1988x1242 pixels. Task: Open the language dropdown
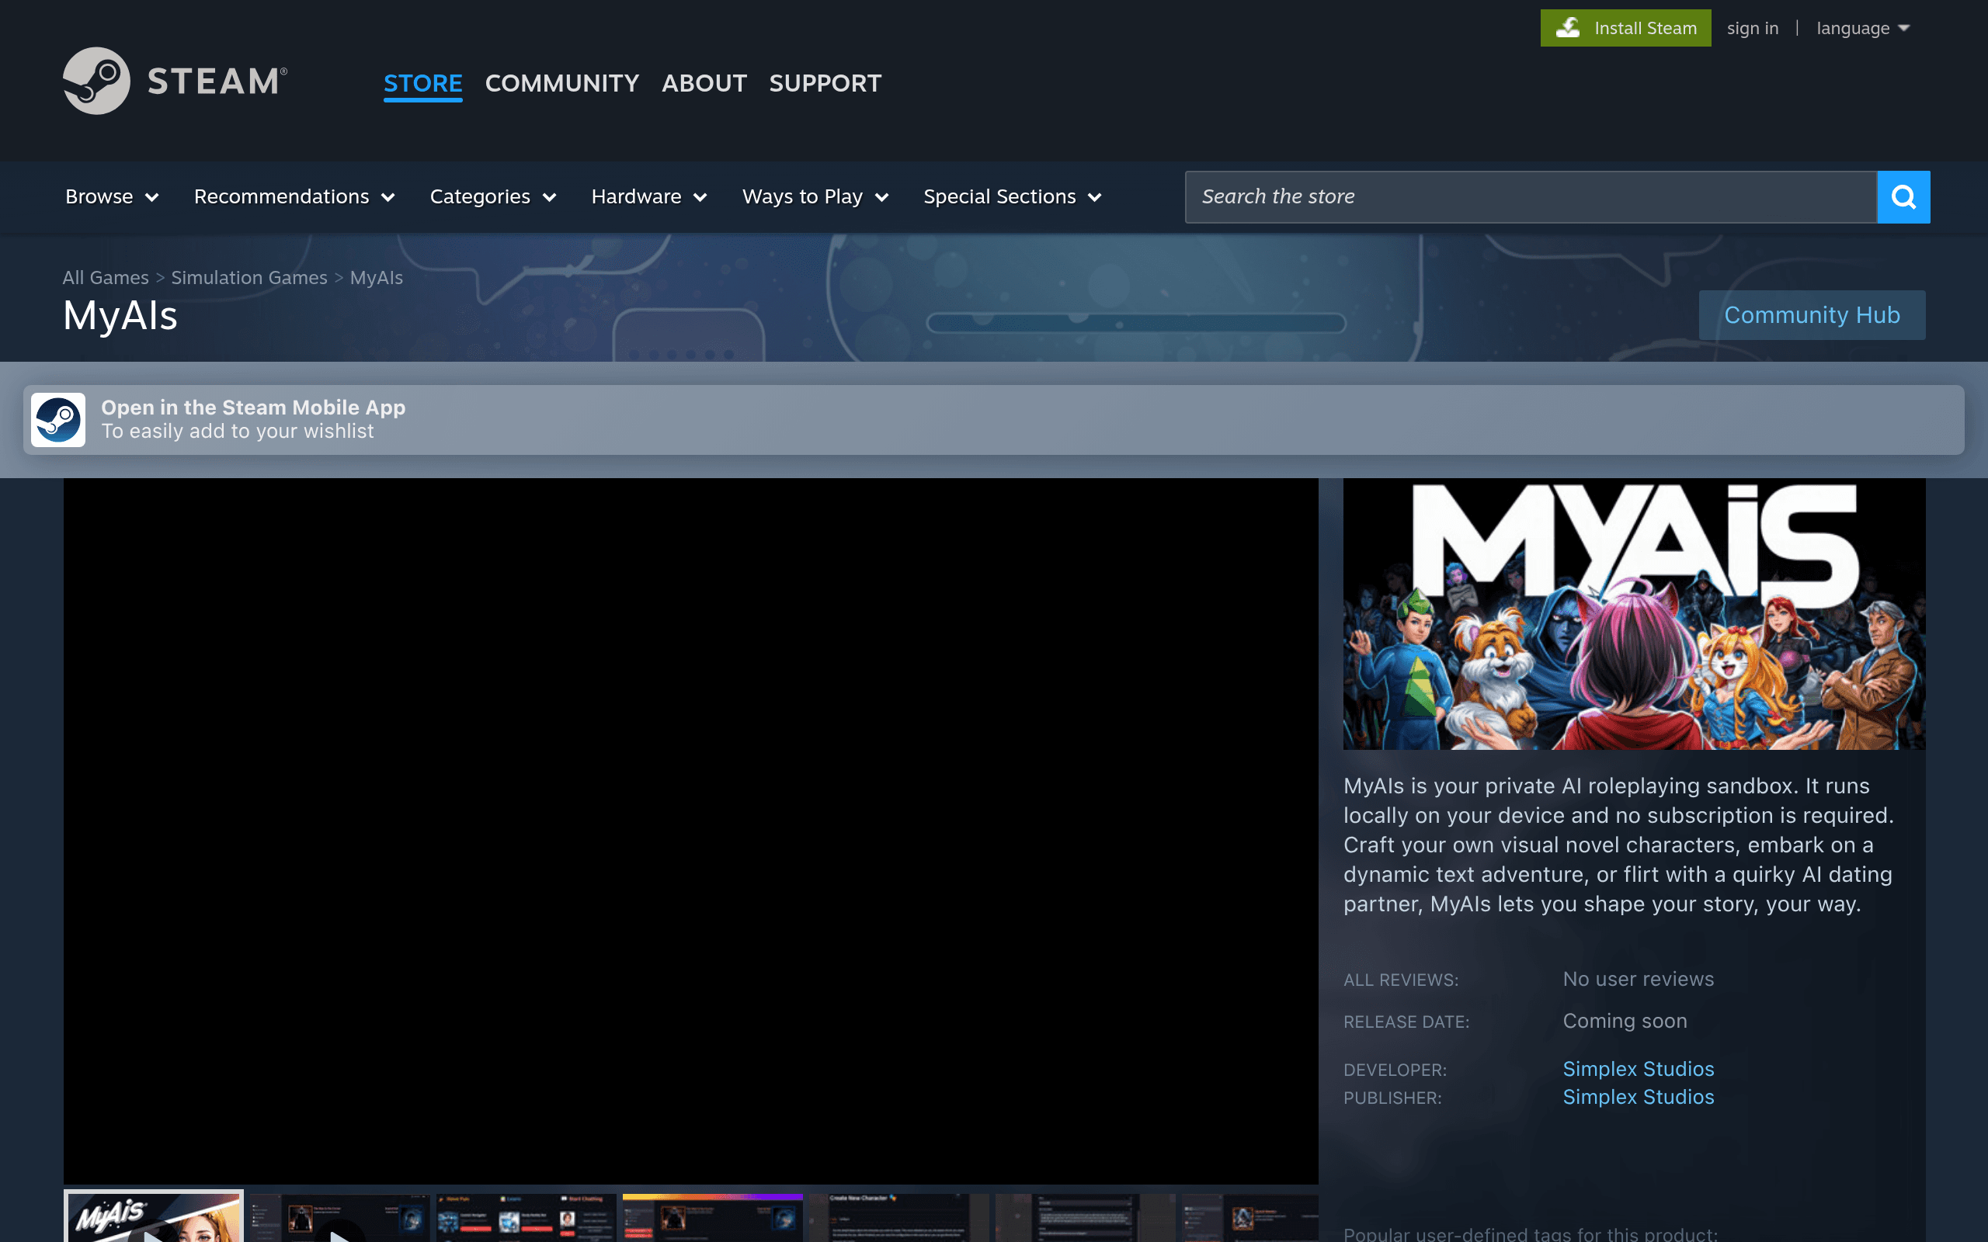[1862, 28]
